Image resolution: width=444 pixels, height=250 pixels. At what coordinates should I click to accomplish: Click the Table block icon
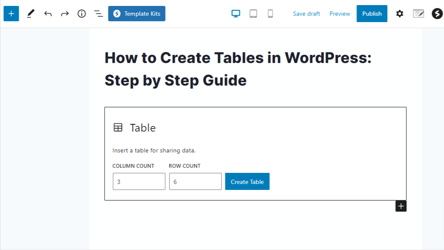[118, 127]
